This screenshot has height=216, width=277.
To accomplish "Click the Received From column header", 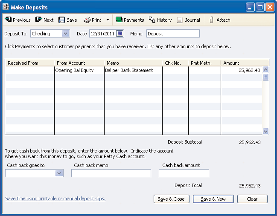I will (x=29, y=63).
